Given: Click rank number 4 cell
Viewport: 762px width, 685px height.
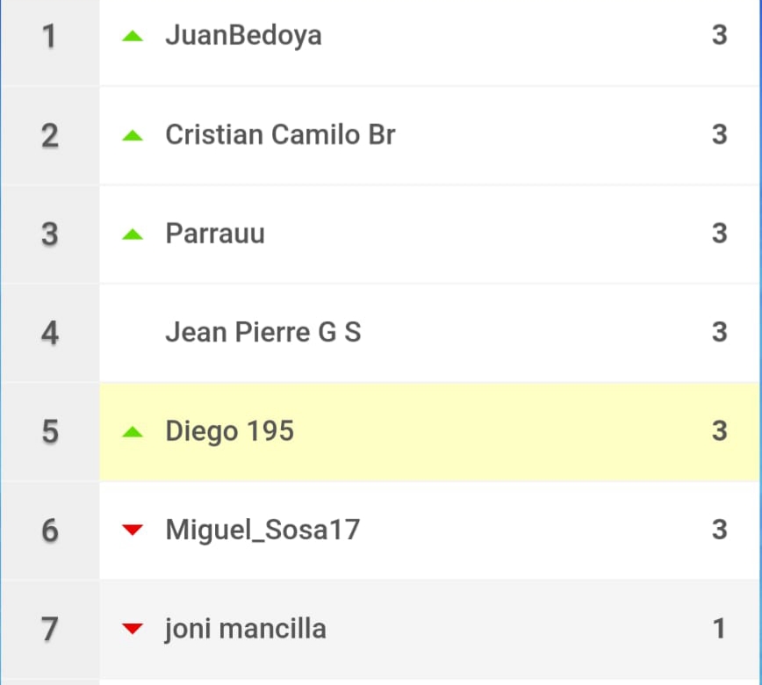Looking at the screenshot, I should 50,333.
